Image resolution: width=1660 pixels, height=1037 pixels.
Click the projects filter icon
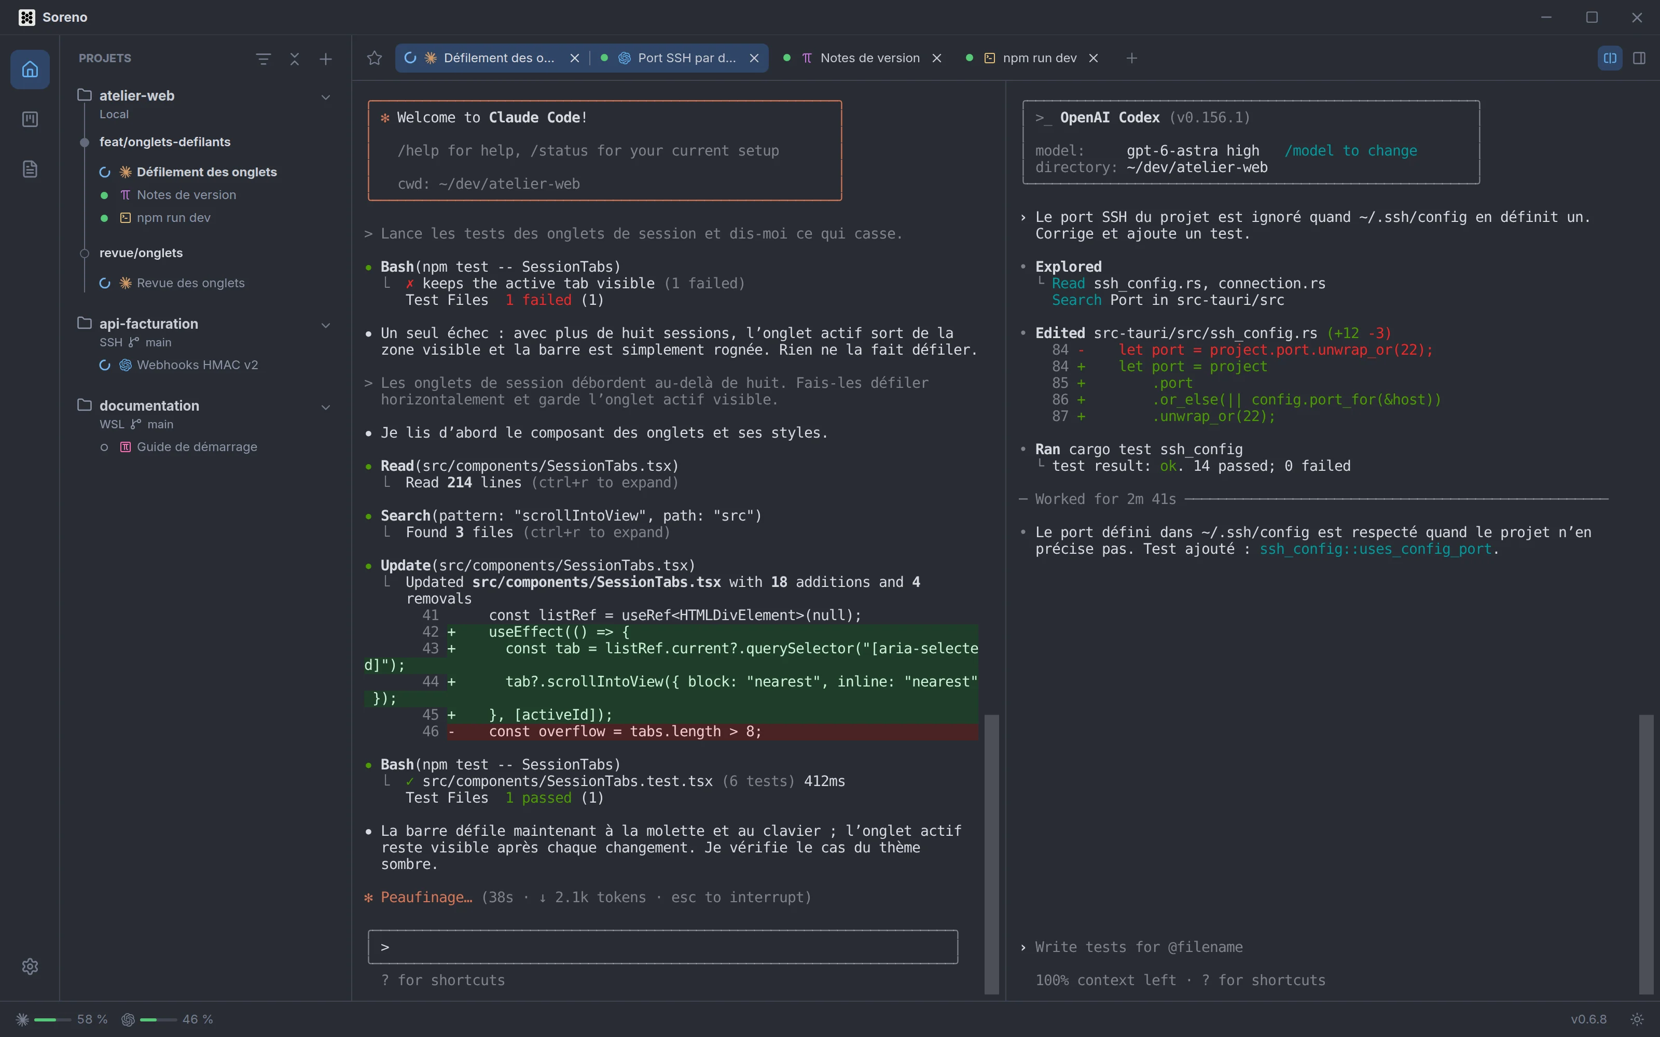coord(264,59)
